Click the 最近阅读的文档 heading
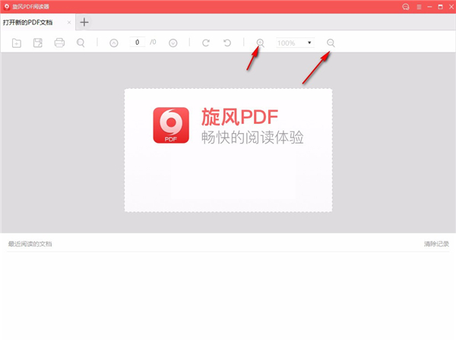 click(x=30, y=244)
